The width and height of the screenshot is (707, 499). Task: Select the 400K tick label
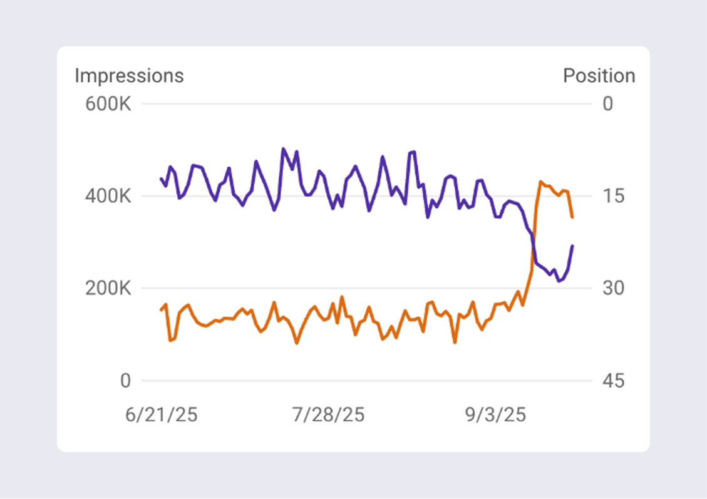pos(108,196)
